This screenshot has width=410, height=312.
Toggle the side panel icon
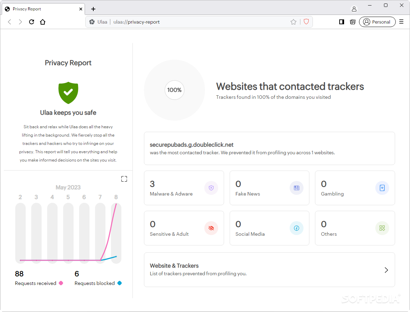[x=341, y=22]
